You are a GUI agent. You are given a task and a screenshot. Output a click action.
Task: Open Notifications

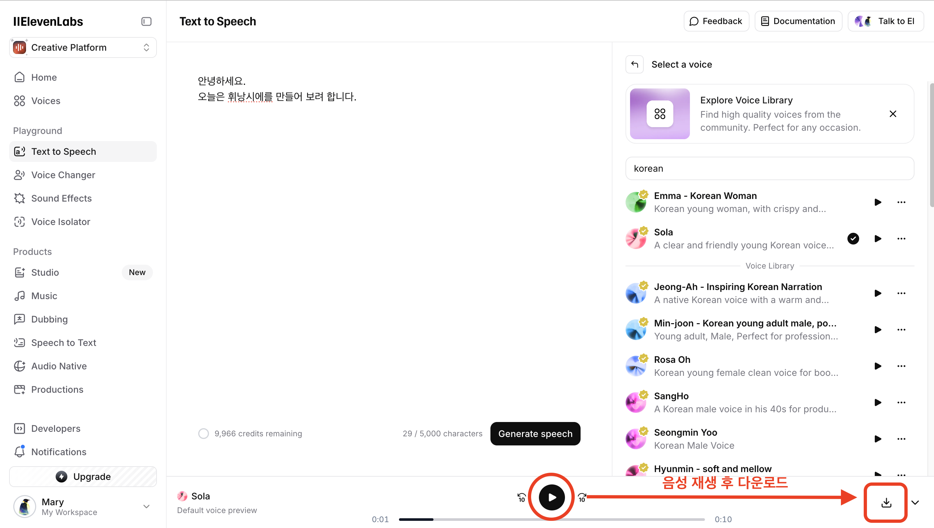click(x=59, y=452)
